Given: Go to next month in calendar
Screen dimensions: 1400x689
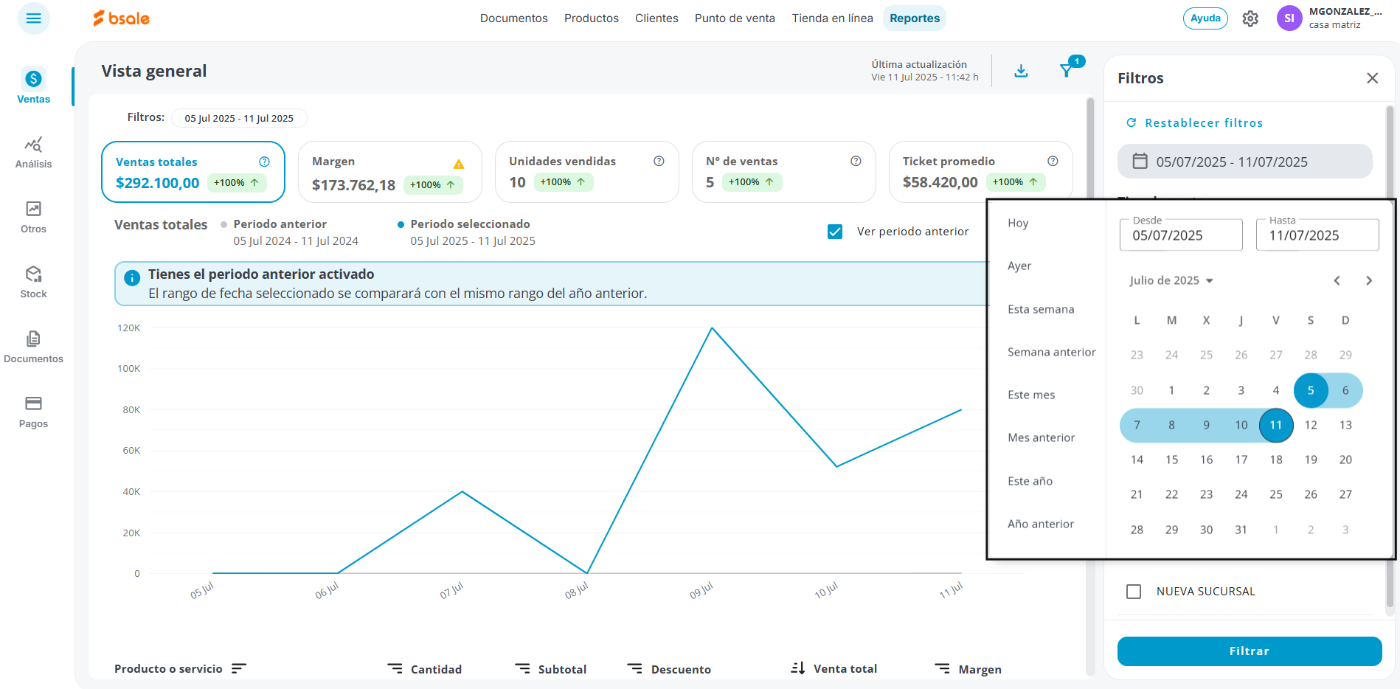Looking at the screenshot, I should (1369, 280).
